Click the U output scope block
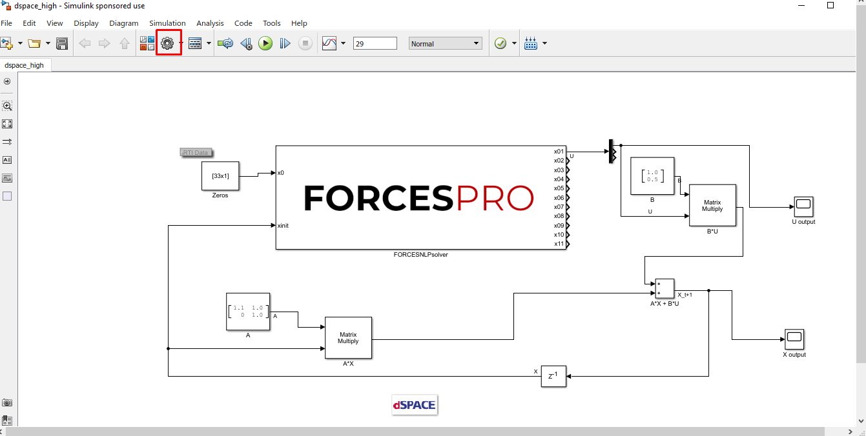 click(803, 206)
